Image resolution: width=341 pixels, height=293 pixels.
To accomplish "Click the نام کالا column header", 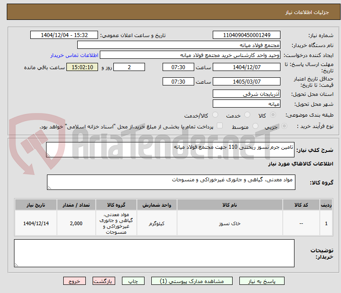I will [x=229, y=205].
